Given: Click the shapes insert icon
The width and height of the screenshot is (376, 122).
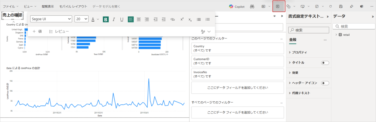Looking at the screenshot, I should pyautogui.click(x=289, y=6).
